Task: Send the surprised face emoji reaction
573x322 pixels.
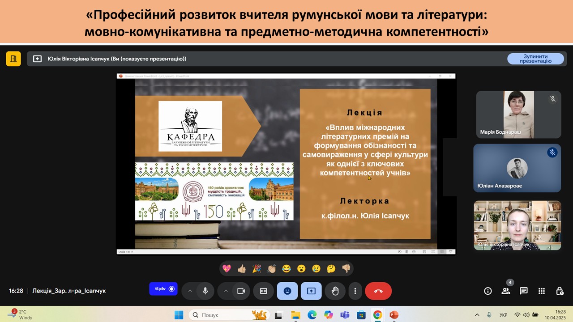Action: (301, 269)
